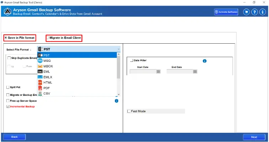Select Migrate in Email Client radio button

tap(48, 38)
